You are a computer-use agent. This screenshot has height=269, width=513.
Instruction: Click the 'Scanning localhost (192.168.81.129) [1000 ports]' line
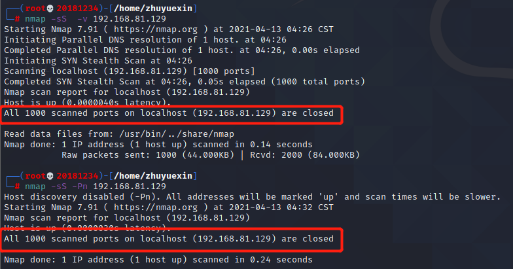[x=130, y=71]
